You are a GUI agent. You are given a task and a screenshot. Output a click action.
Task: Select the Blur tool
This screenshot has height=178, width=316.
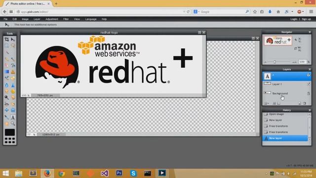click(6, 85)
